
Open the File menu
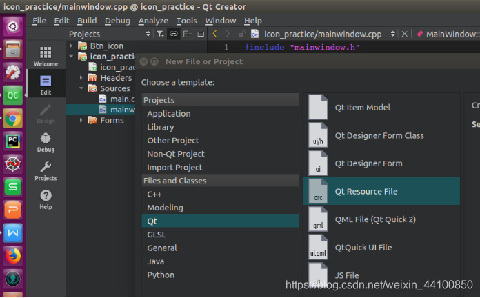click(x=39, y=21)
